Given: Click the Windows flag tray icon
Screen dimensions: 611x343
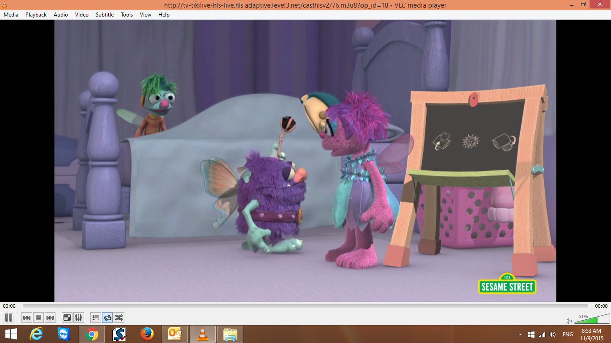Looking at the screenshot, I should pos(531,334).
